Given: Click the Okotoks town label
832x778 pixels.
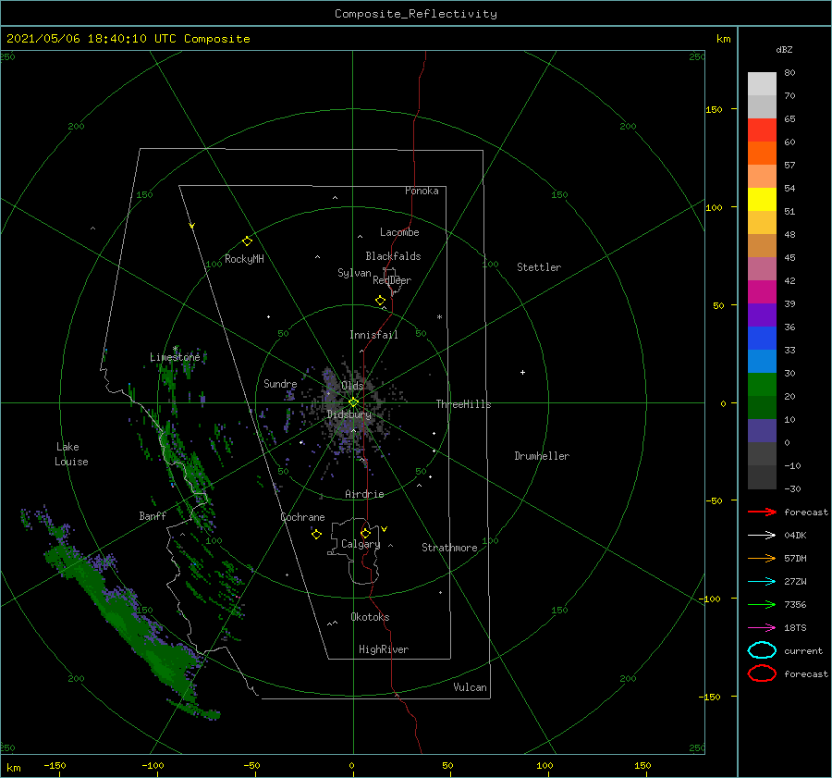Looking at the screenshot, I should [370, 617].
